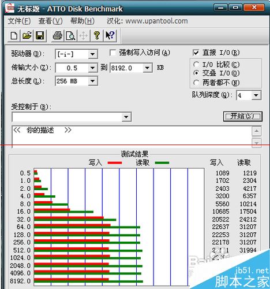Click the 8192.0 row label in chart

tap(20, 281)
